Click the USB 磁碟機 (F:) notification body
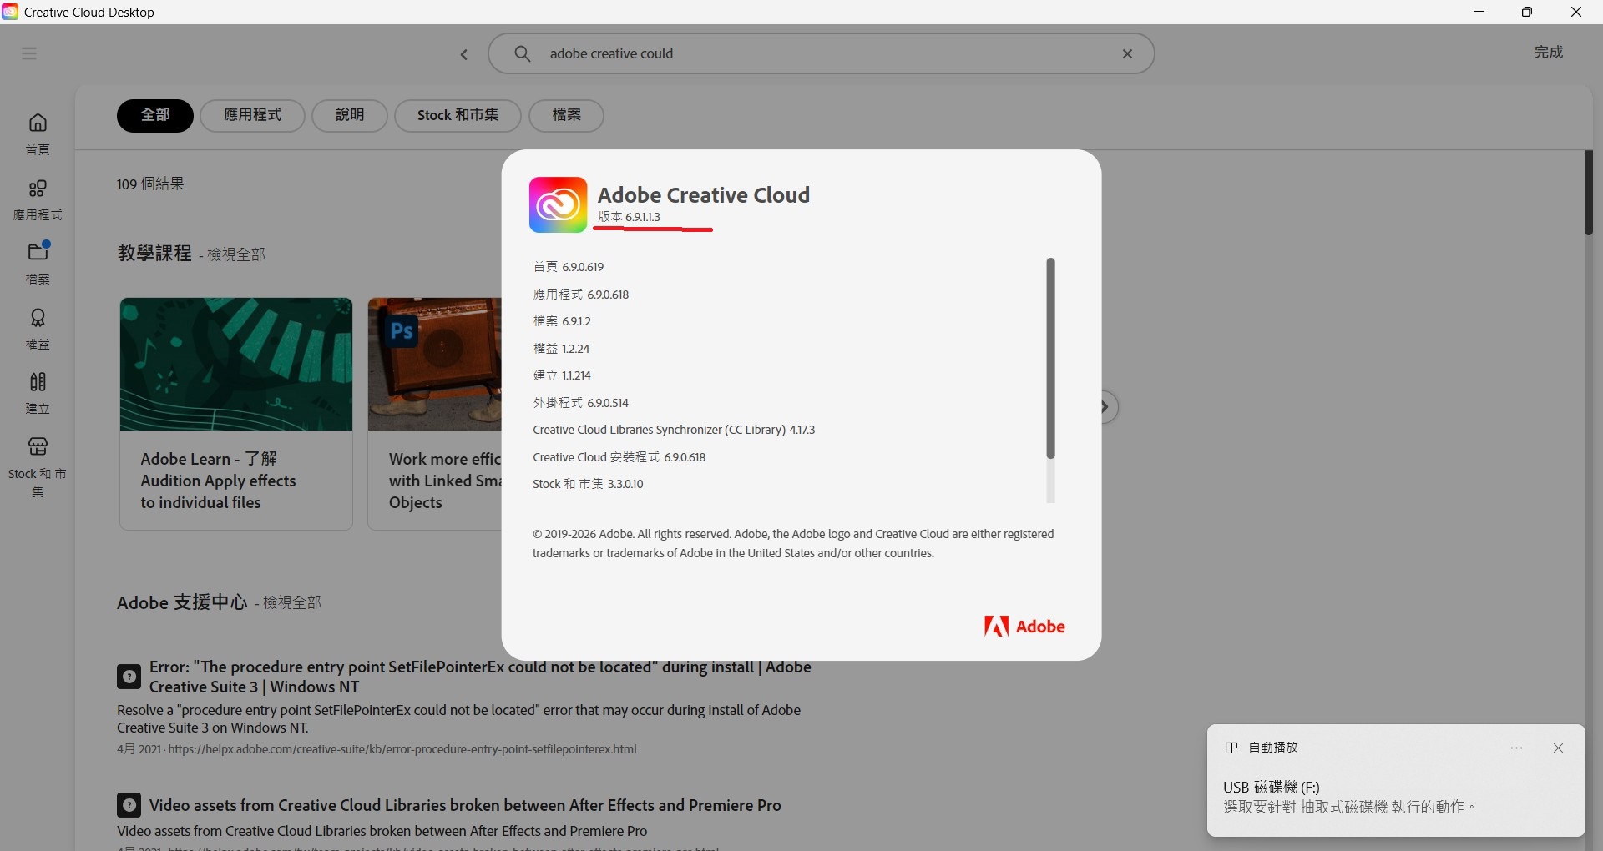1603x851 pixels. 1350,797
